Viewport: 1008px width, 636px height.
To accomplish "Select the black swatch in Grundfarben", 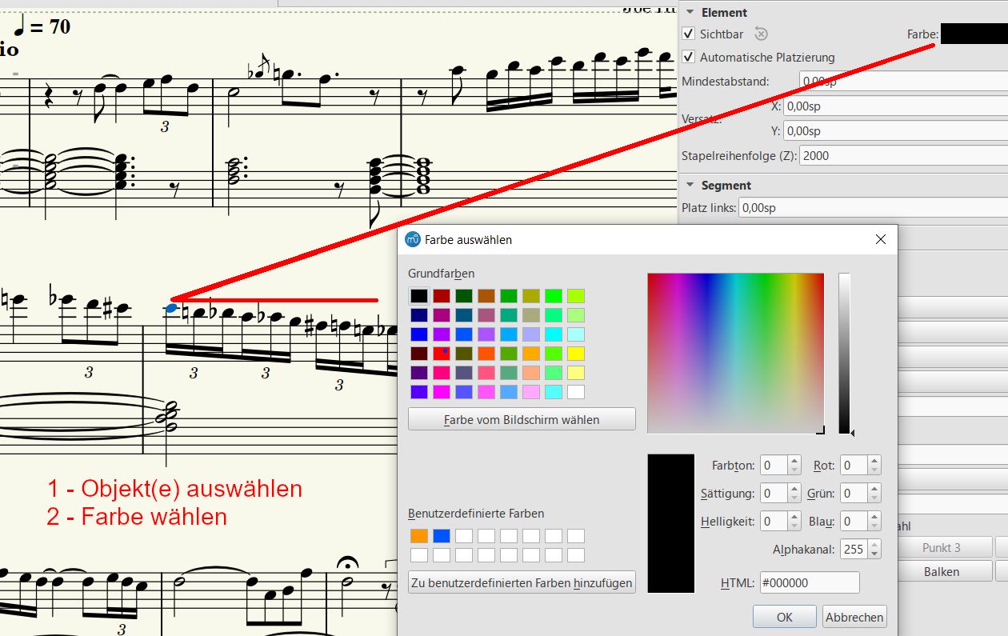I will [x=419, y=296].
